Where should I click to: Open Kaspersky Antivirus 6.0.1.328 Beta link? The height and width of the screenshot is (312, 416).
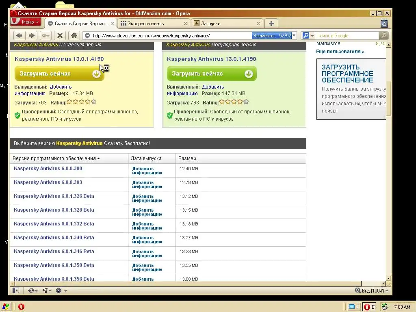tap(54, 210)
